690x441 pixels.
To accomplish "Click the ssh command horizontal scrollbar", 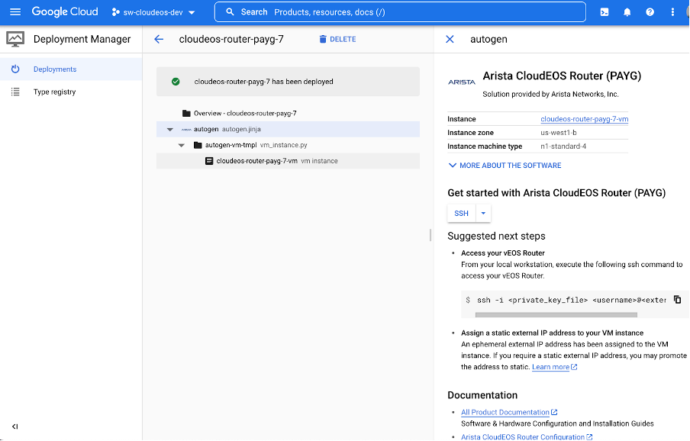I will click(x=556, y=315).
